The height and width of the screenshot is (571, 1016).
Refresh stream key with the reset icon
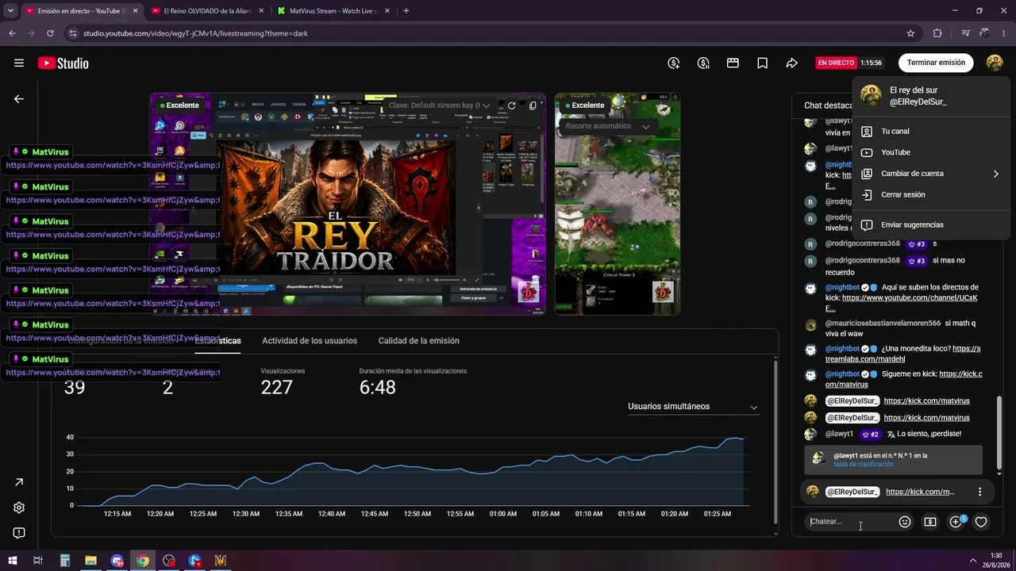pos(512,105)
